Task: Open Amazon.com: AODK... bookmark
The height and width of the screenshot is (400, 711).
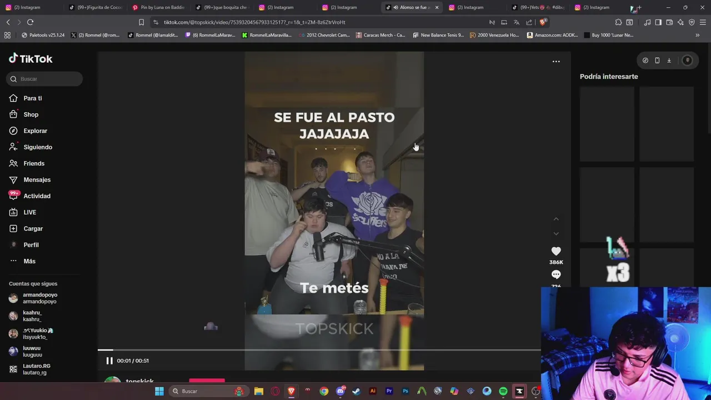Action: click(552, 35)
